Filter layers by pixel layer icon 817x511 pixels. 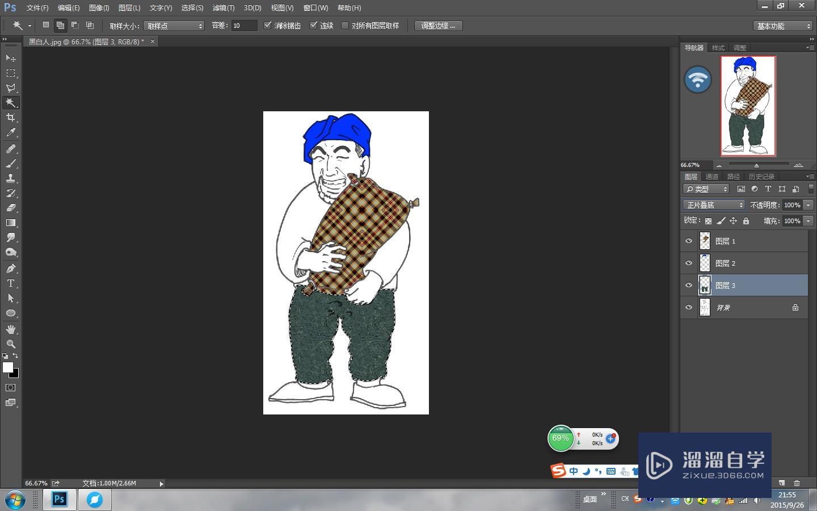tap(741, 189)
